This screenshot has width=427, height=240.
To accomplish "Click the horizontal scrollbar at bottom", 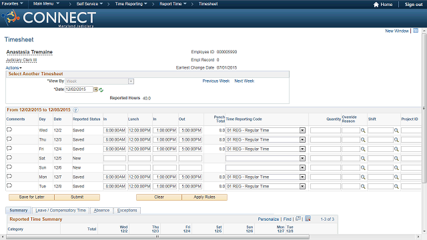I will click(x=157, y=237).
